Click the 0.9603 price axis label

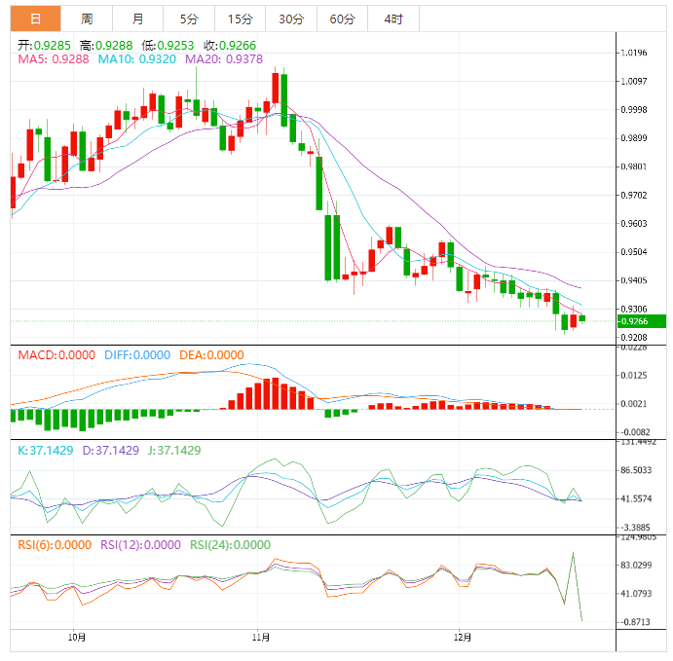click(634, 224)
